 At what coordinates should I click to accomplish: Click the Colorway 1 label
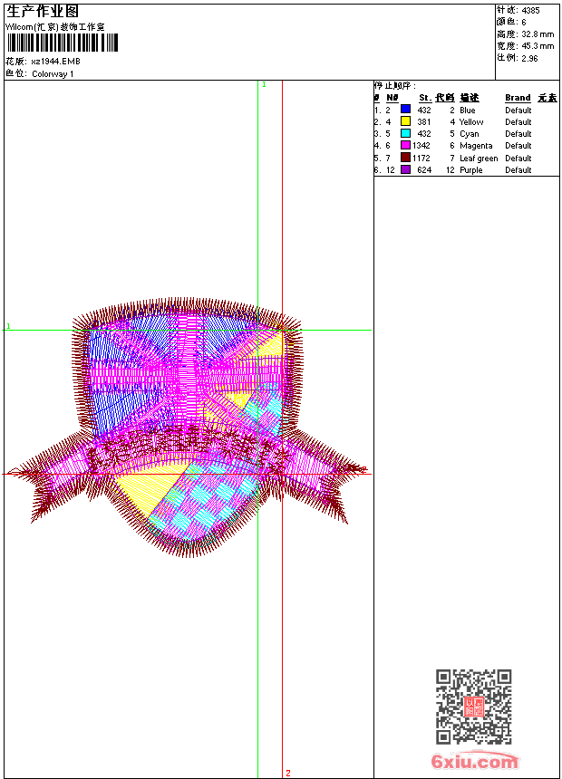click(53, 74)
